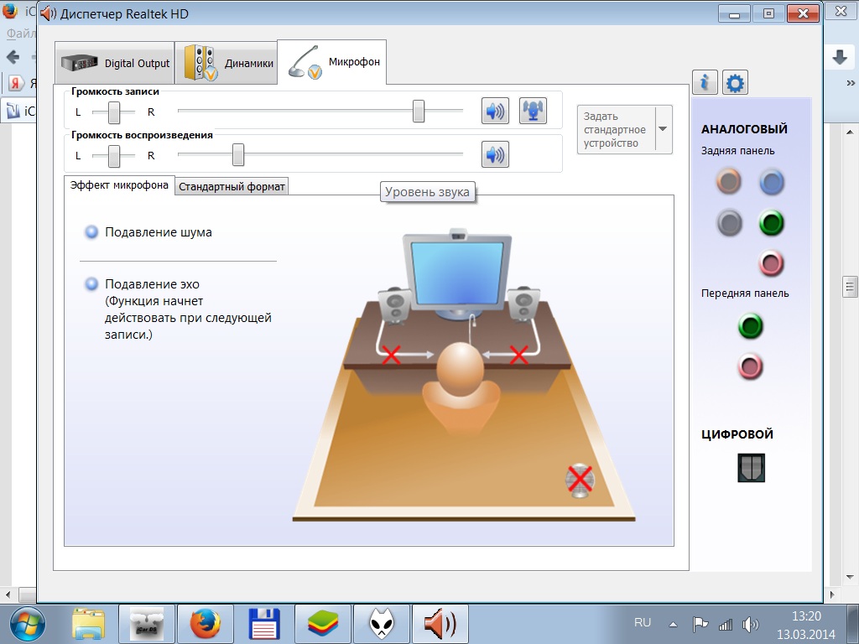
Task: Open Firefox from the taskbar
Action: coord(206,624)
